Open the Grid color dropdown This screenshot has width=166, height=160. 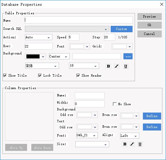[x=122, y=46]
